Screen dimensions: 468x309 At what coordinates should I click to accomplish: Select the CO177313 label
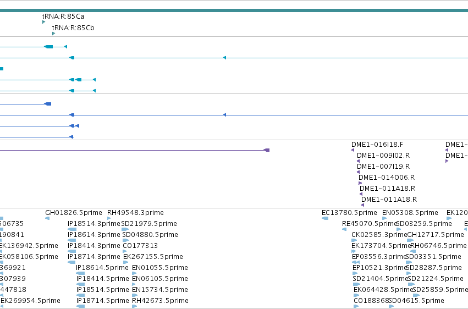tap(140, 246)
